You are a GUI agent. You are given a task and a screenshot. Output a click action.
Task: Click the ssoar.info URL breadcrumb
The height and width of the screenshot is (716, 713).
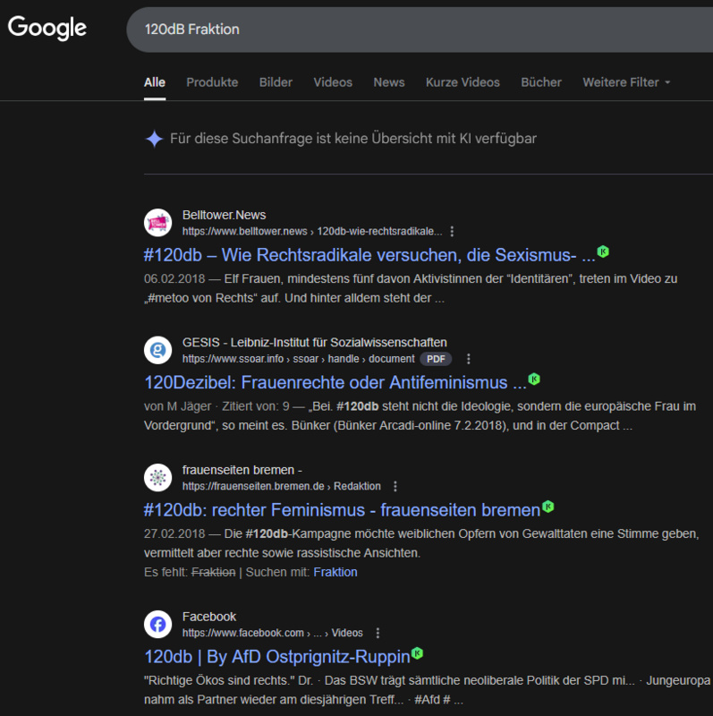click(299, 359)
